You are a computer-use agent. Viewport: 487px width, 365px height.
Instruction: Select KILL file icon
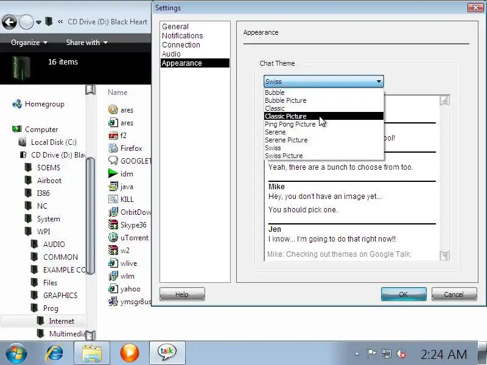(113, 200)
